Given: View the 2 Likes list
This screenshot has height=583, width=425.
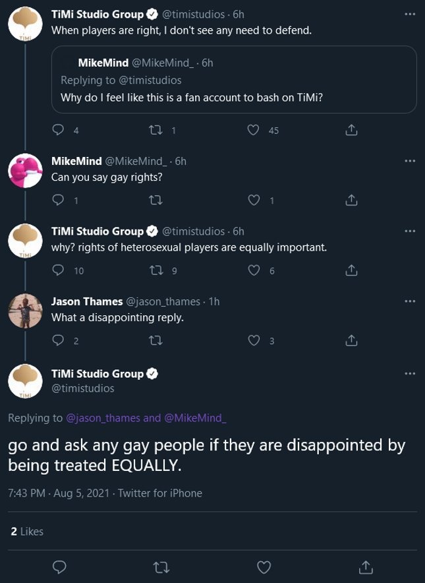Looking at the screenshot, I should coord(27,530).
